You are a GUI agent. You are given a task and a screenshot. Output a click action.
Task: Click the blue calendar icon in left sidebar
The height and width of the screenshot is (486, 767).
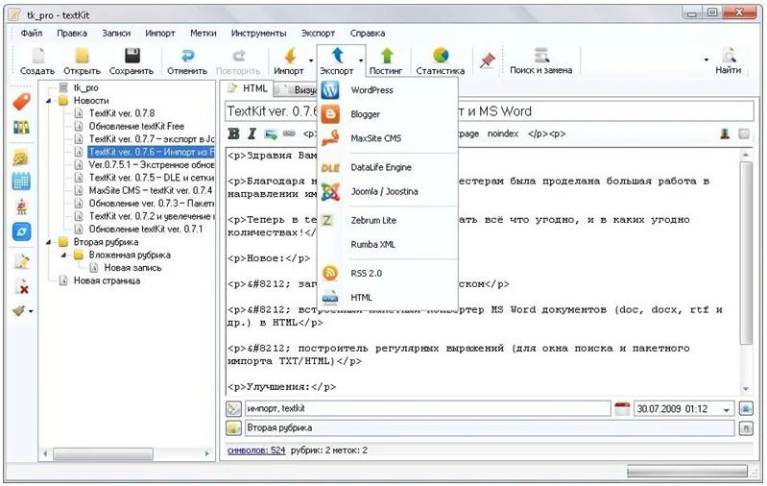[21, 181]
